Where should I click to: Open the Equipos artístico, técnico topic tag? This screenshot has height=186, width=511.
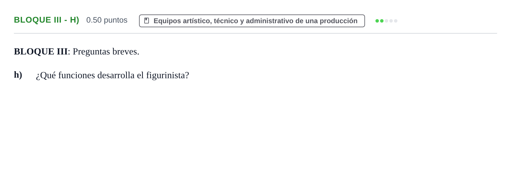pos(252,21)
